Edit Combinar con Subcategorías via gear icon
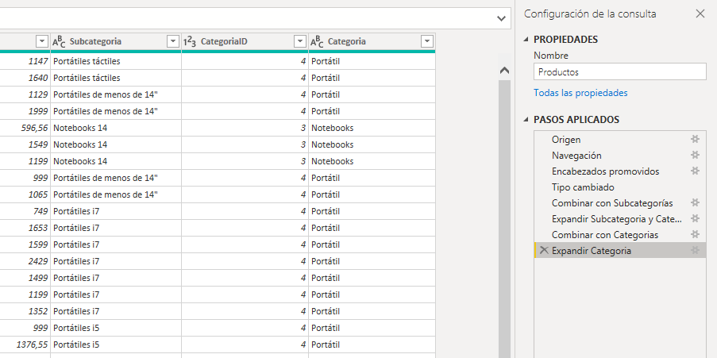 point(695,203)
